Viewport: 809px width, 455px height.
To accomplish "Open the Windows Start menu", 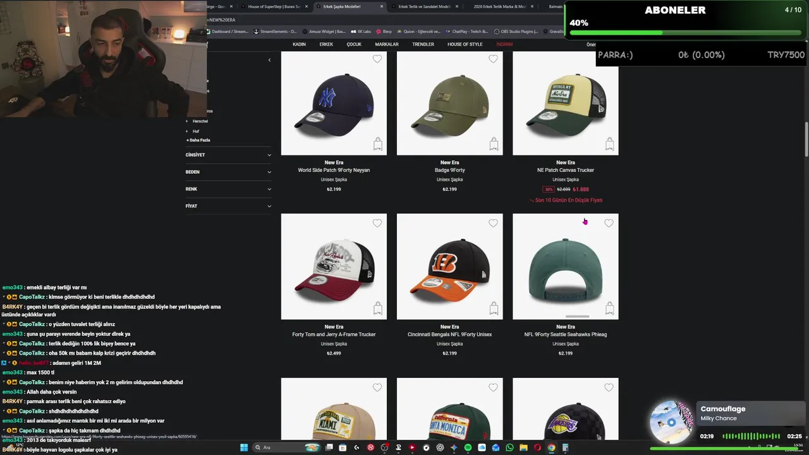I will [244, 447].
